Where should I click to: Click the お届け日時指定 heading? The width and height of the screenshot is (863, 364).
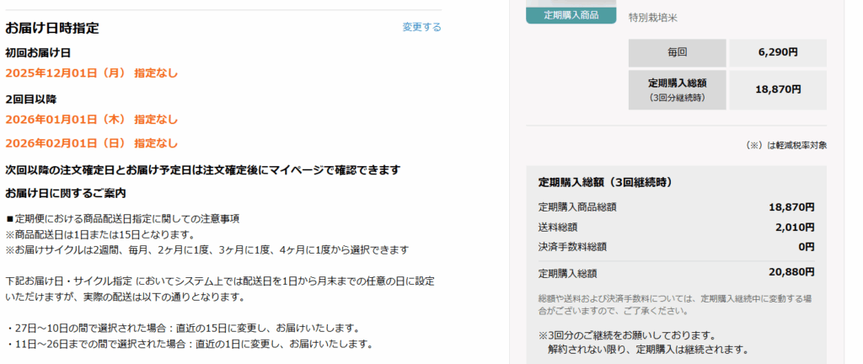(x=52, y=28)
